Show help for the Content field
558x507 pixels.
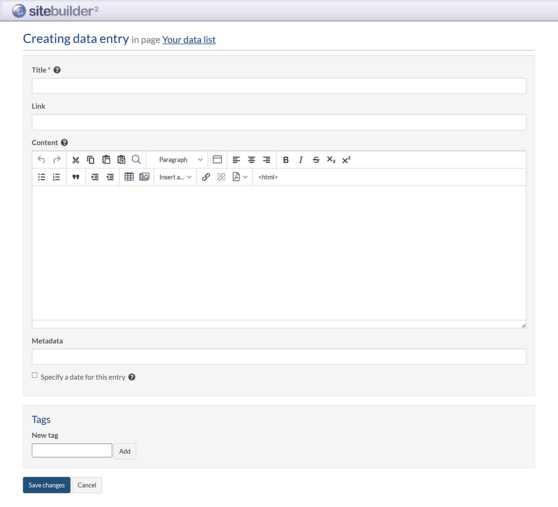pos(65,142)
